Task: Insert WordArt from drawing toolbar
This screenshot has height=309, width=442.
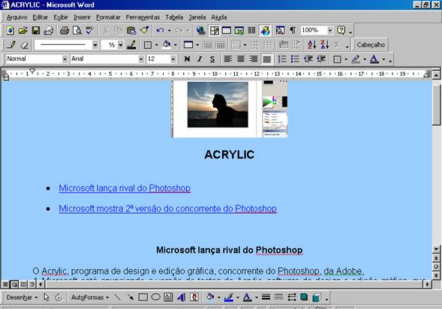Action: 182,297
